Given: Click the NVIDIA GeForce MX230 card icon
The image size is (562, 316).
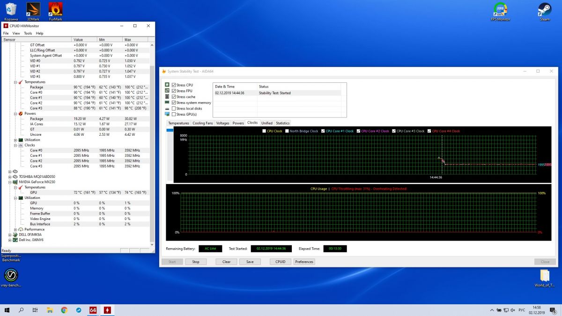Looking at the screenshot, I should [x=15, y=182].
